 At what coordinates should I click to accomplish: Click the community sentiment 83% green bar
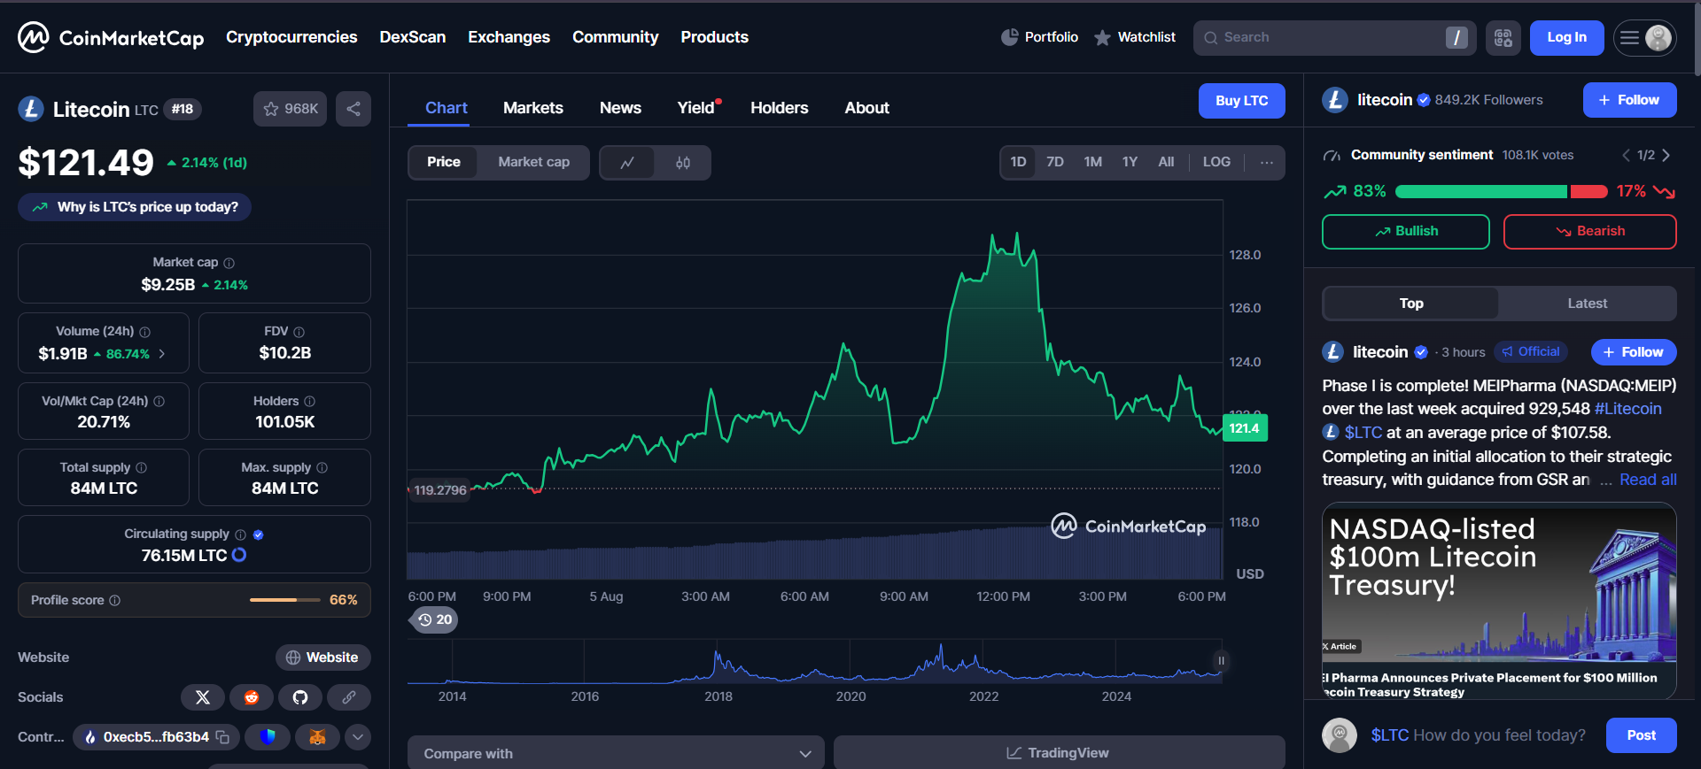tap(1481, 192)
